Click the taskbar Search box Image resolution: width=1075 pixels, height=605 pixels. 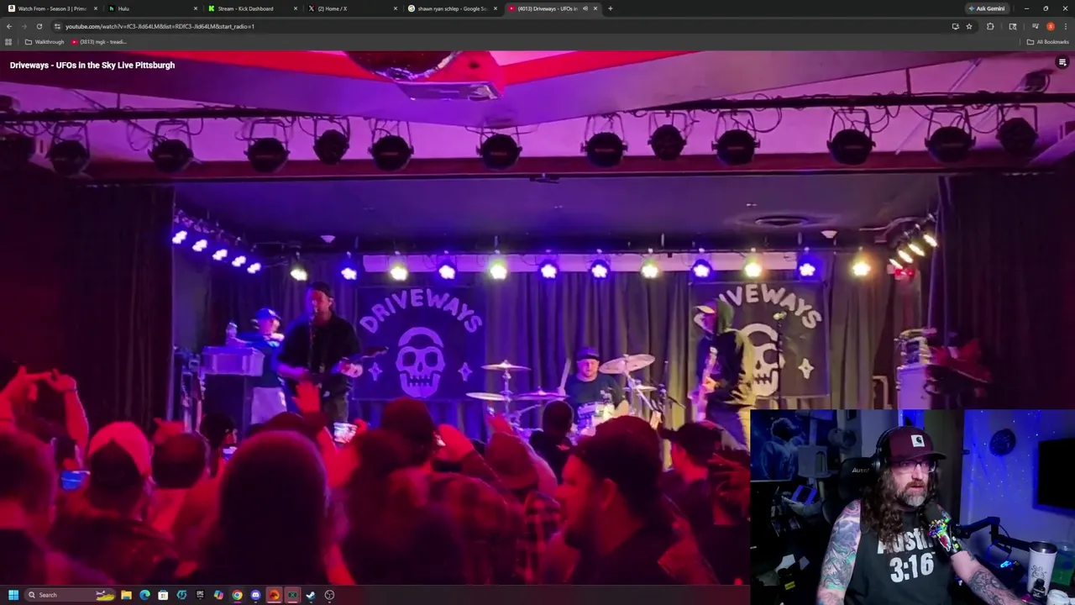(70, 595)
